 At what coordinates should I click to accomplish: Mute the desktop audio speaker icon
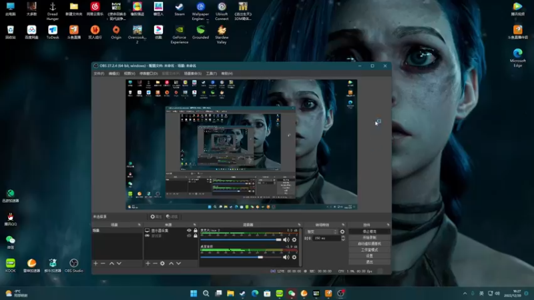point(286,257)
